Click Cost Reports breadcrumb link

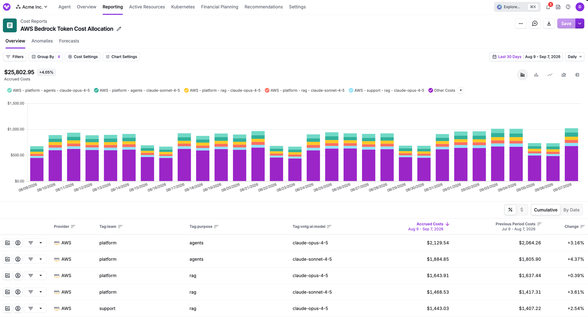click(x=34, y=21)
